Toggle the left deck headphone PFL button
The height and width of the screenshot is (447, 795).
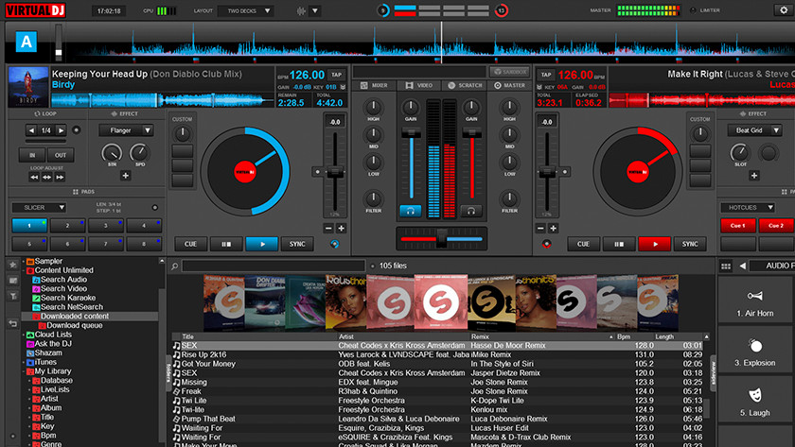(x=410, y=211)
